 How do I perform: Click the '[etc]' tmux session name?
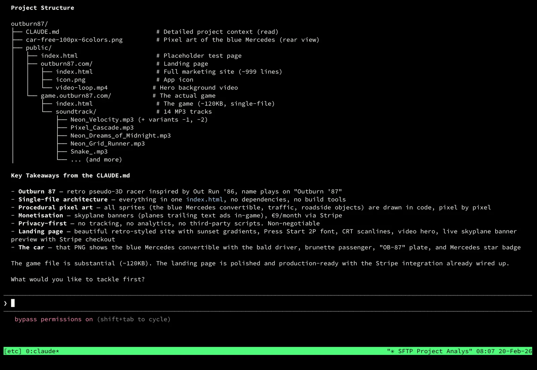(13, 351)
